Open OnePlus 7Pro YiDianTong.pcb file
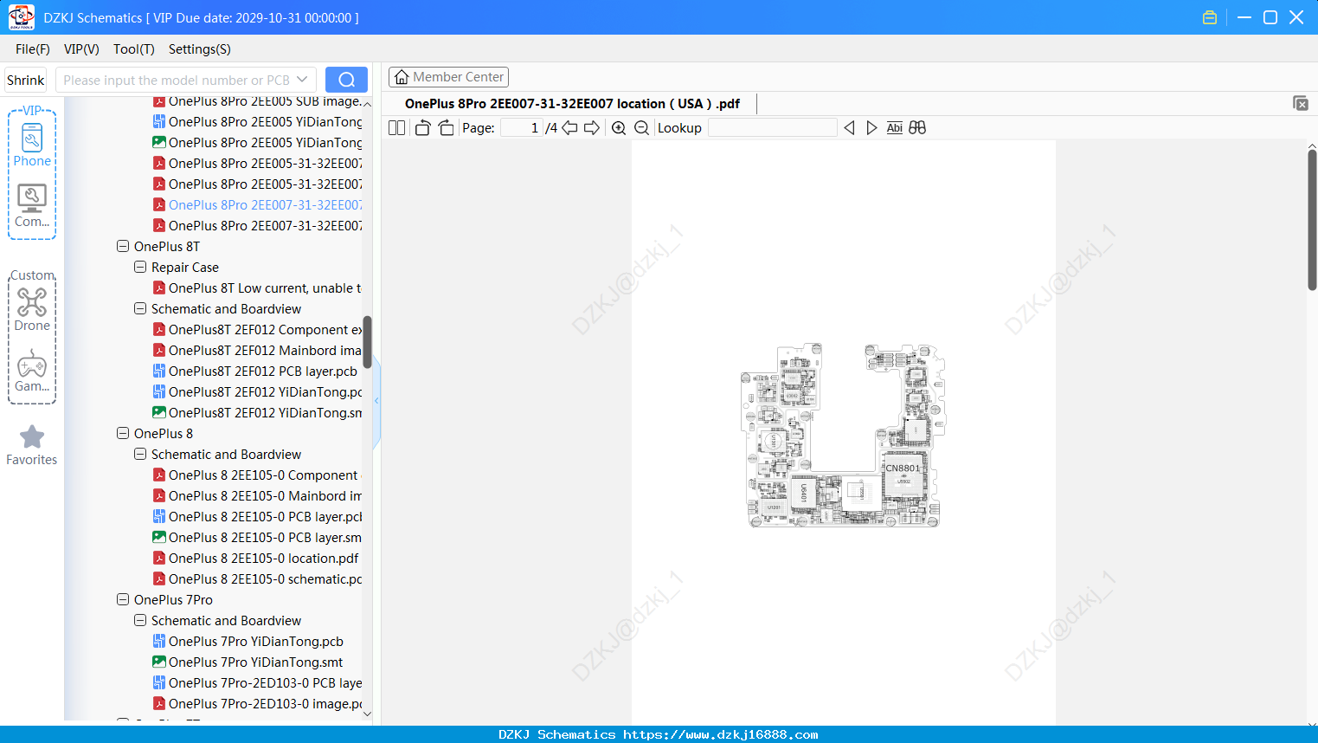Image resolution: width=1318 pixels, height=743 pixels. click(x=256, y=641)
